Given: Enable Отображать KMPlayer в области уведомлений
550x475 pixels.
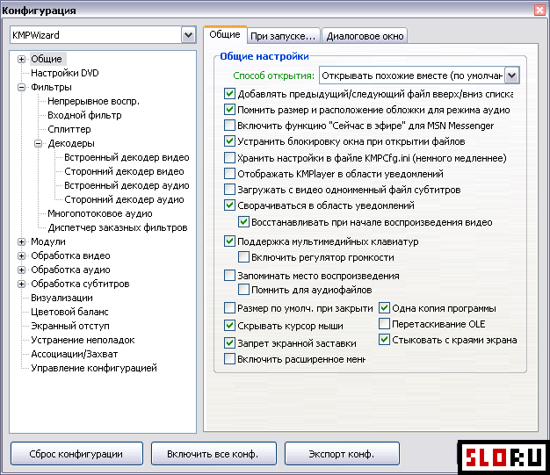Looking at the screenshot, I should click(229, 174).
